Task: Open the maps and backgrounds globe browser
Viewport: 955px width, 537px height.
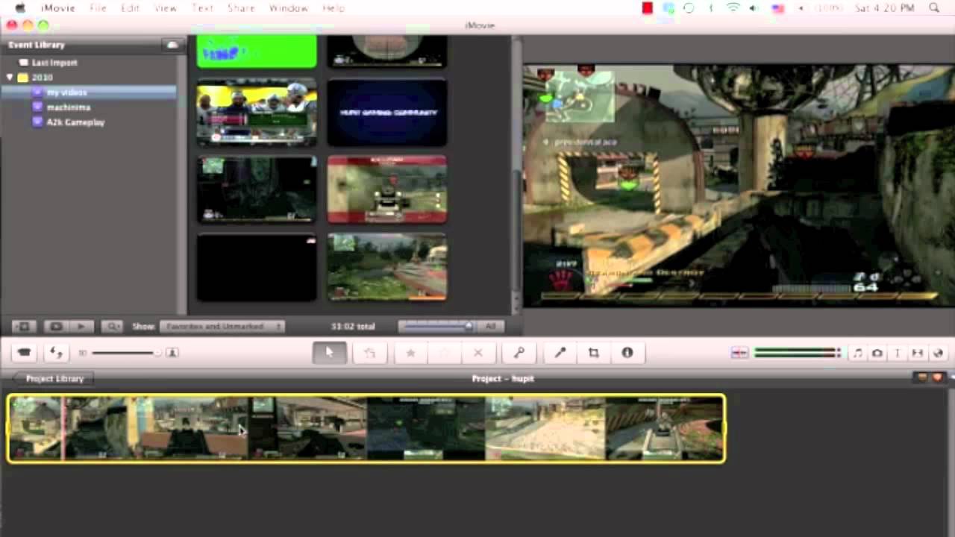Action: click(x=938, y=353)
